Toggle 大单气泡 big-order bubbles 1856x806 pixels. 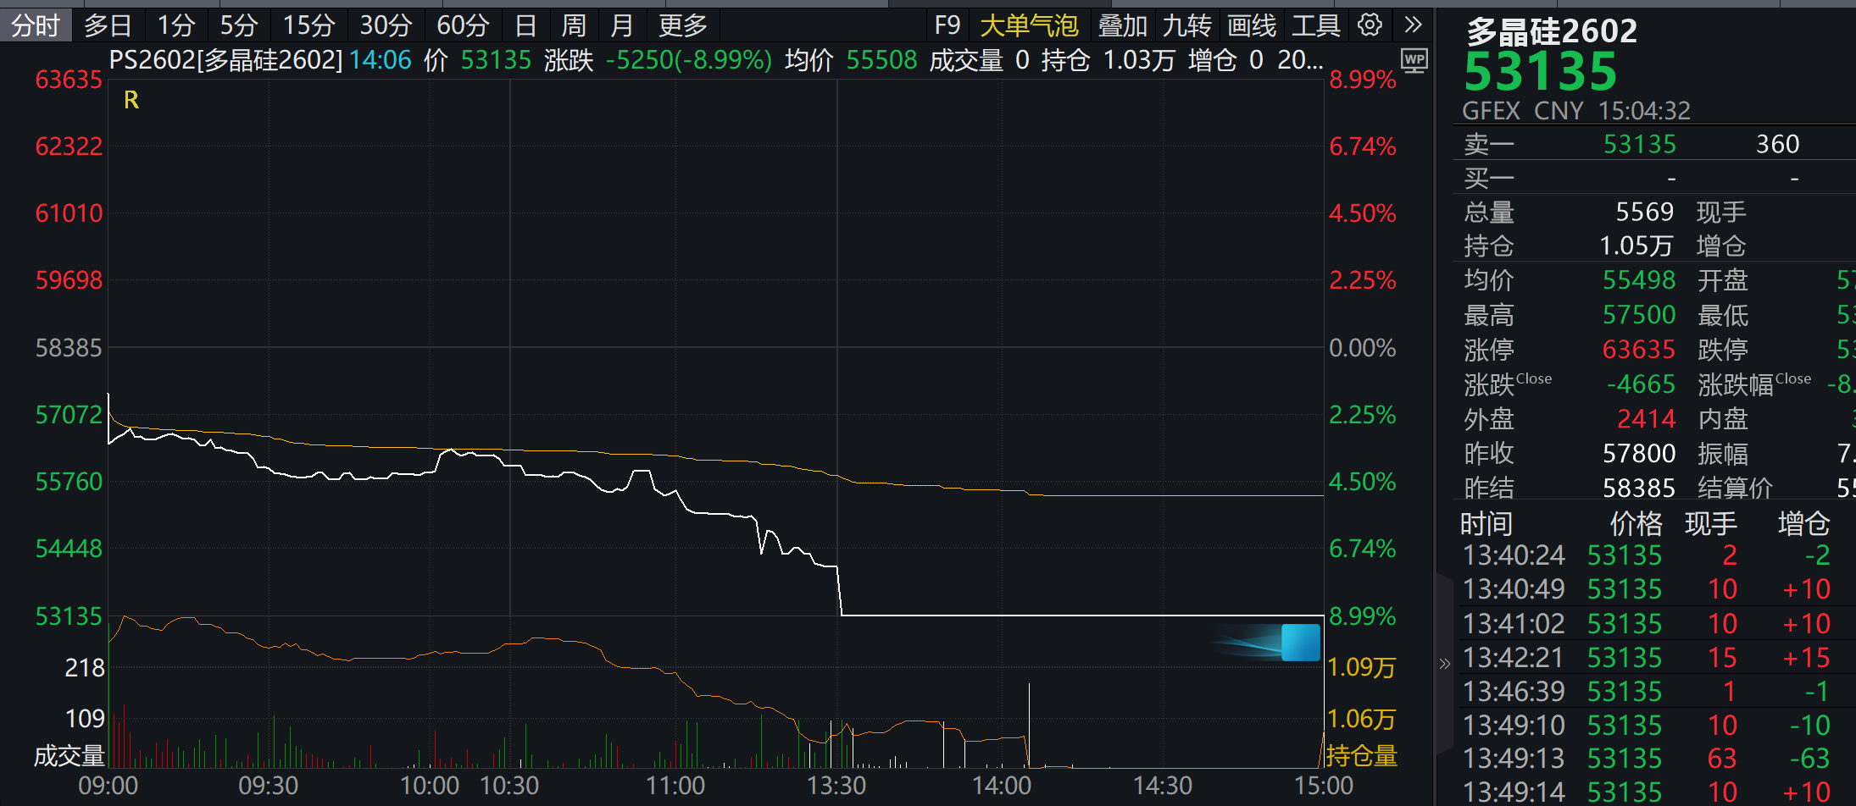point(1028,26)
